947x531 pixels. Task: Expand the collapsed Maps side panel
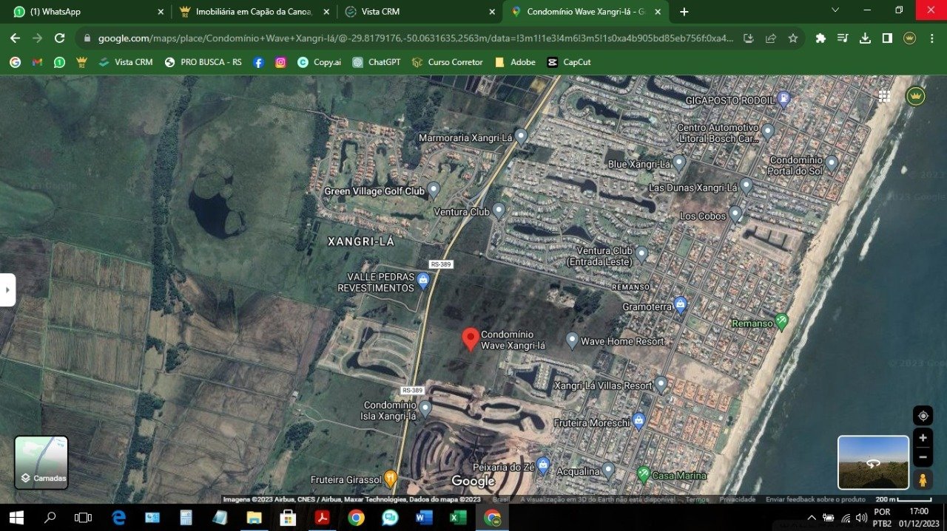tap(7, 290)
